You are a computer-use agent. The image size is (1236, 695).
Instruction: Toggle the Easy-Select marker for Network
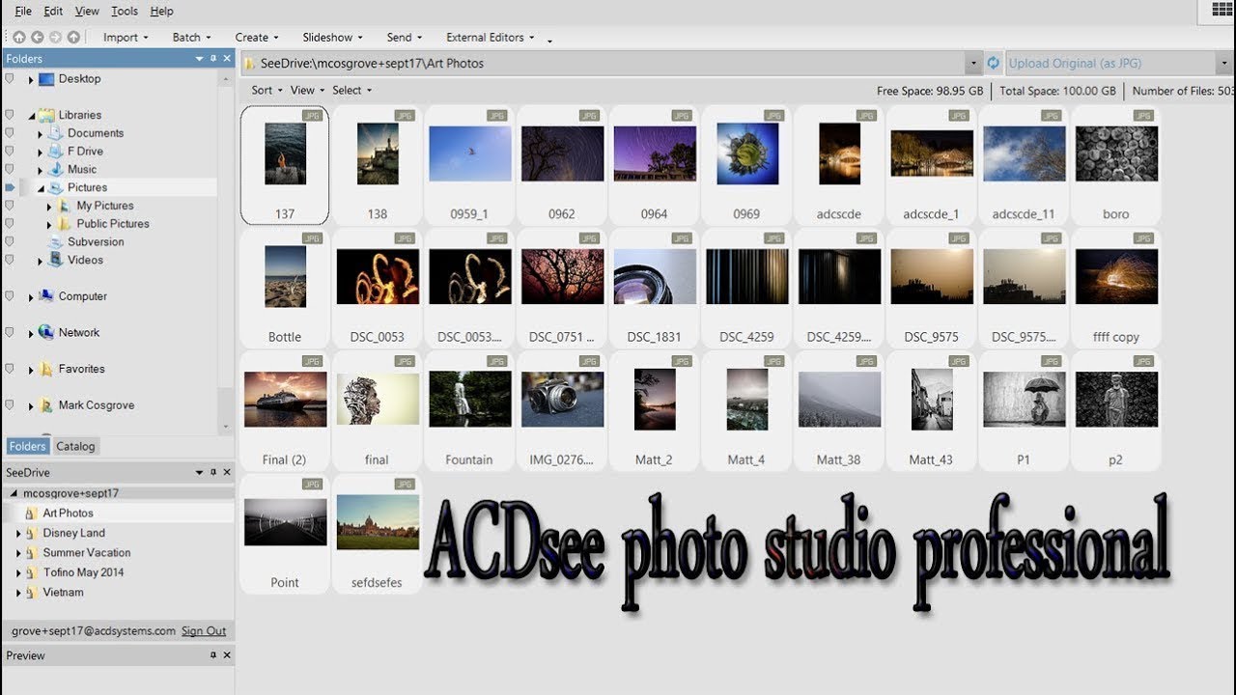10,332
